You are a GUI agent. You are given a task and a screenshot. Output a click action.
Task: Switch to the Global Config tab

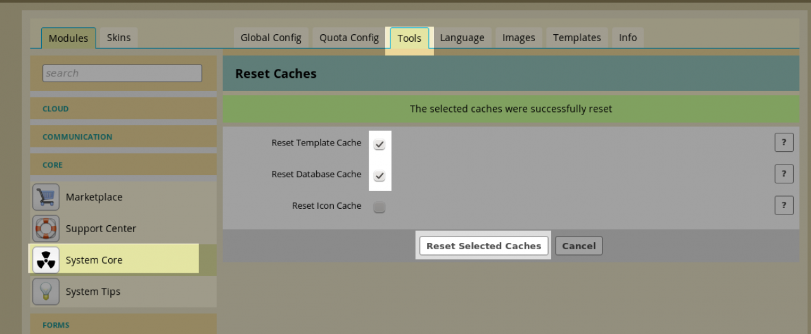pyautogui.click(x=271, y=38)
